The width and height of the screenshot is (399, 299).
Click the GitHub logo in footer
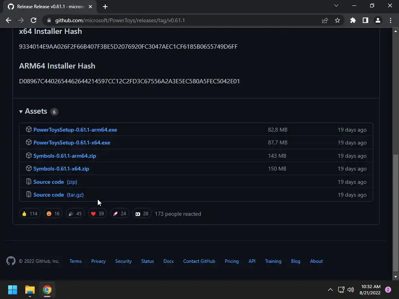pyautogui.click(x=11, y=261)
